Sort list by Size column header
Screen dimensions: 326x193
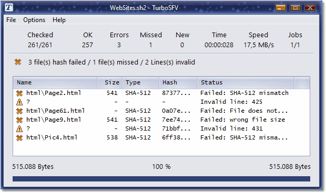point(110,82)
